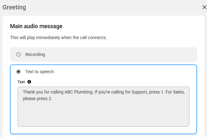Click the Recording option label
Screen dimensions: 207x137
[35, 54]
